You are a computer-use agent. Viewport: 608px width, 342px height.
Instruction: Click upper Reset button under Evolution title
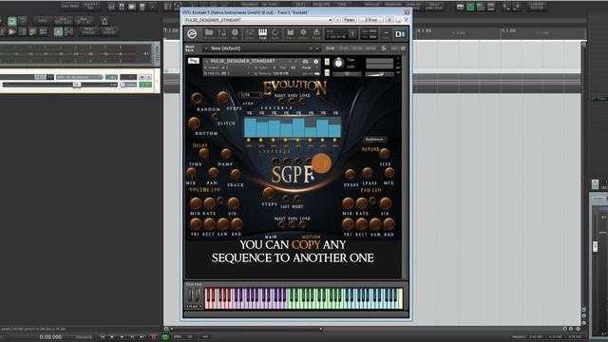(x=280, y=101)
